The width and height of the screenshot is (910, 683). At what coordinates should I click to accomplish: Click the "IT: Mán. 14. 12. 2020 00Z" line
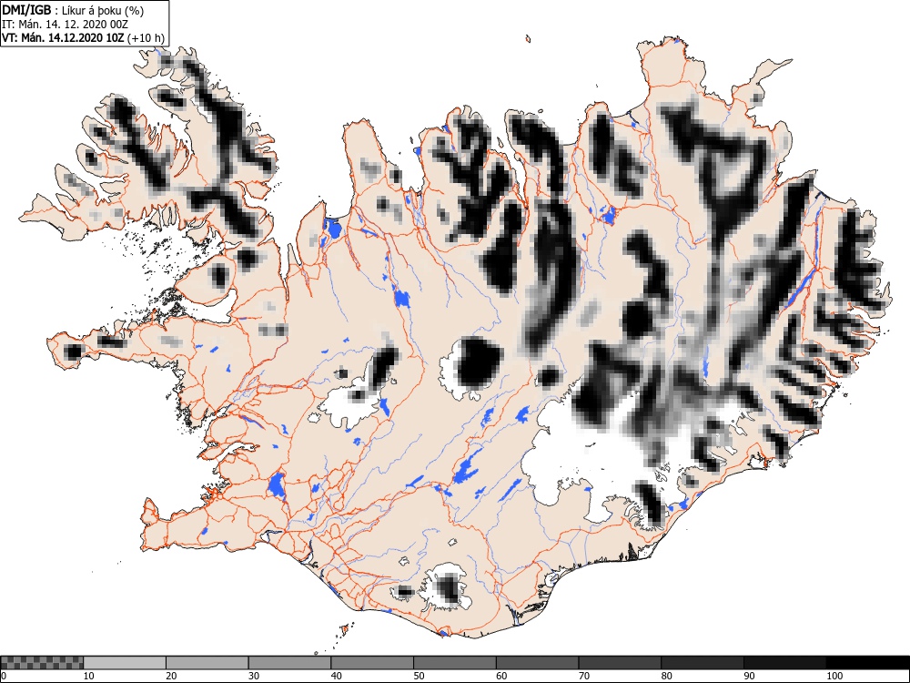pyautogui.click(x=65, y=25)
